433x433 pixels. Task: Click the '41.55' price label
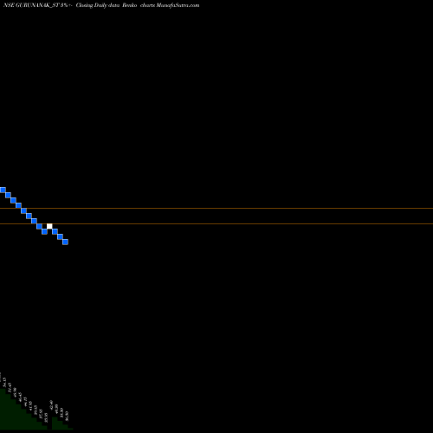pyautogui.click(x=30, y=406)
